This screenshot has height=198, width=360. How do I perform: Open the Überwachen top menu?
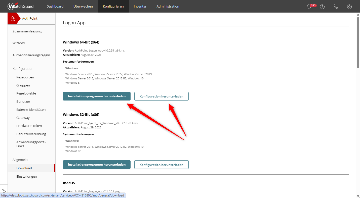tap(83, 6)
